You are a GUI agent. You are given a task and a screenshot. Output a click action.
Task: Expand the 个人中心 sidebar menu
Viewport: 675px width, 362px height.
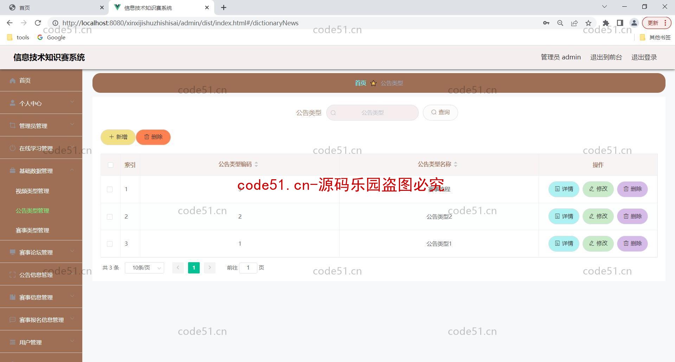pyautogui.click(x=41, y=103)
